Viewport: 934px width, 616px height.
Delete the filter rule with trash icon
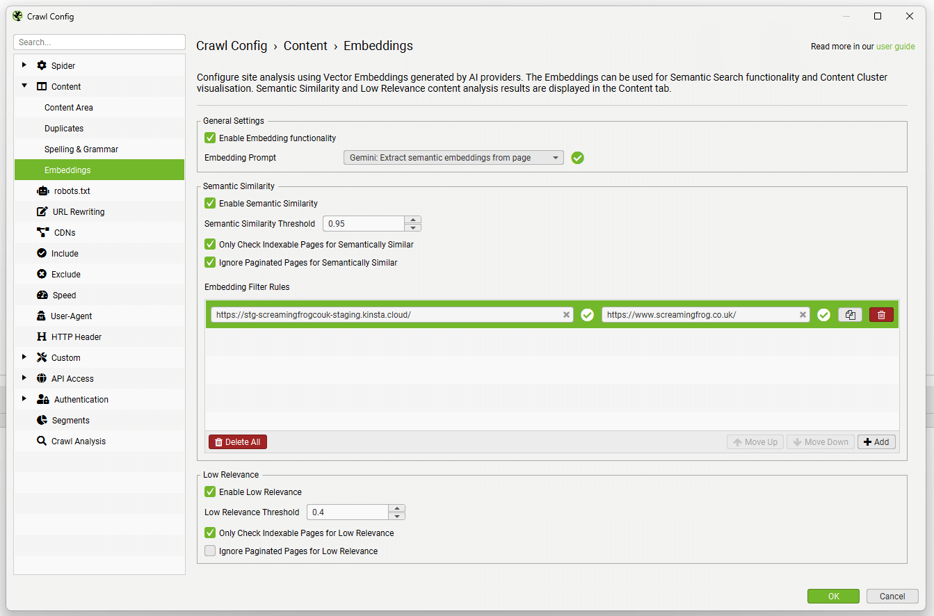click(881, 314)
